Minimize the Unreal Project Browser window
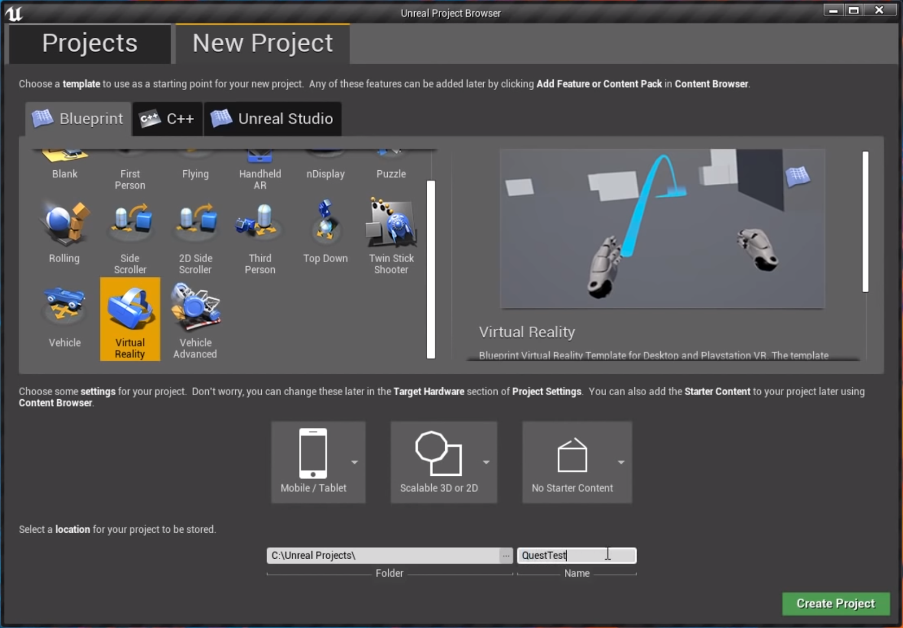 (x=833, y=10)
